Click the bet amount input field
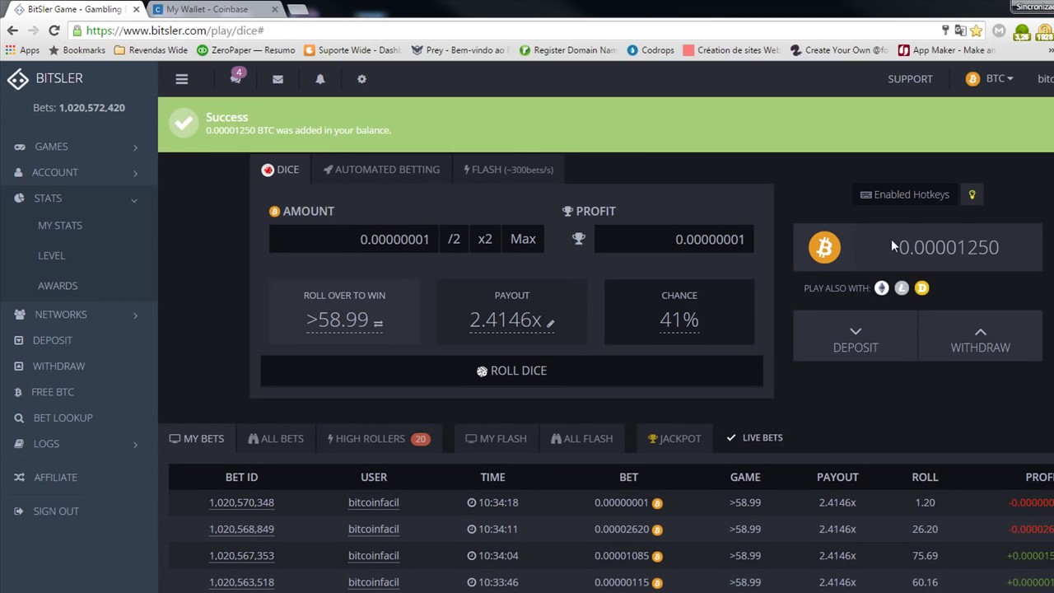Screen dimensions: 1054x593 tap(353, 239)
